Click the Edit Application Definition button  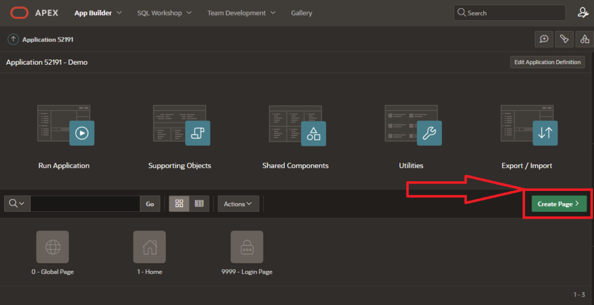click(x=547, y=62)
